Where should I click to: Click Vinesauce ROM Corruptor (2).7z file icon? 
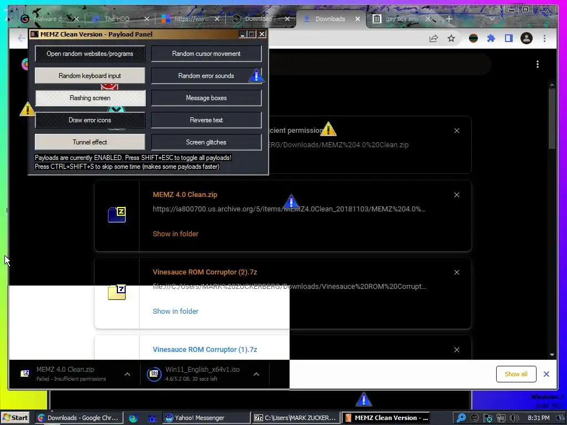[117, 292]
